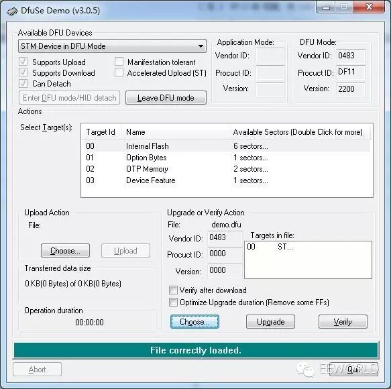The image size is (391, 389).
Task: Click Choose in Upgrade or Verify section
Action: coord(194,322)
